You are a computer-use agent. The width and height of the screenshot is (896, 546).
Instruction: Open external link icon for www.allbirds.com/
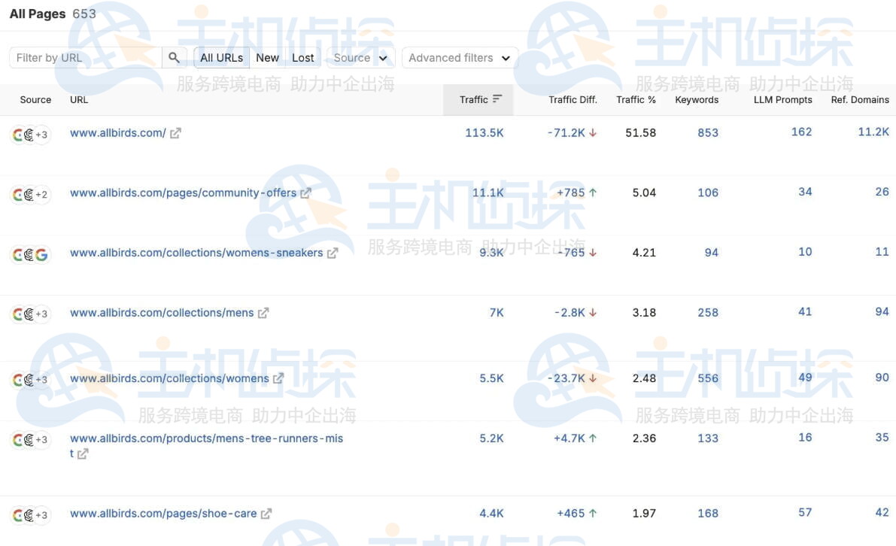click(x=175, y=133)
